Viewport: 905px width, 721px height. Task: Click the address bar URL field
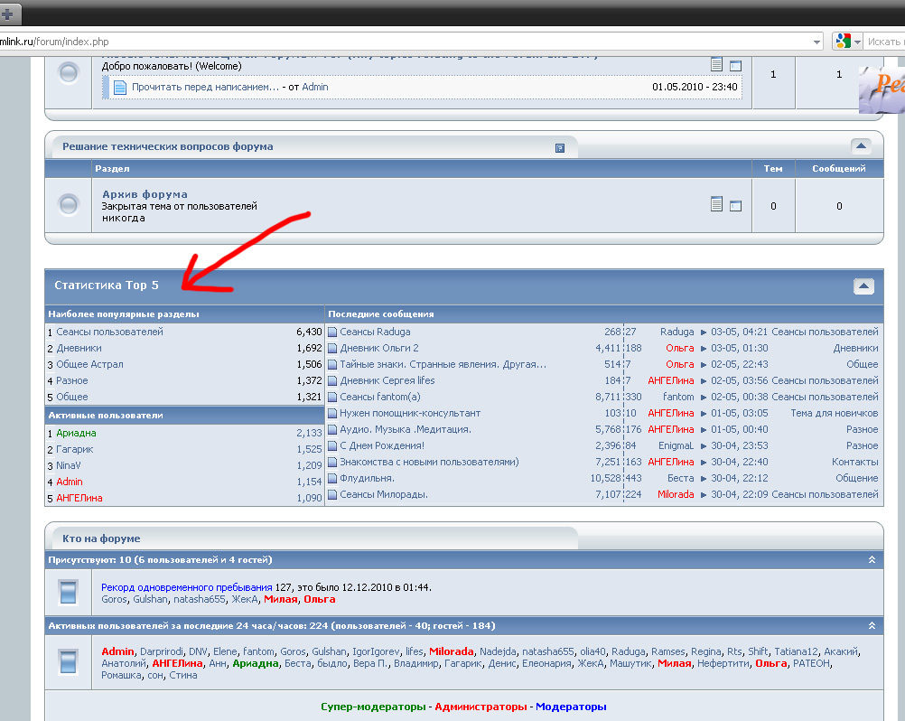pos(404,42)
